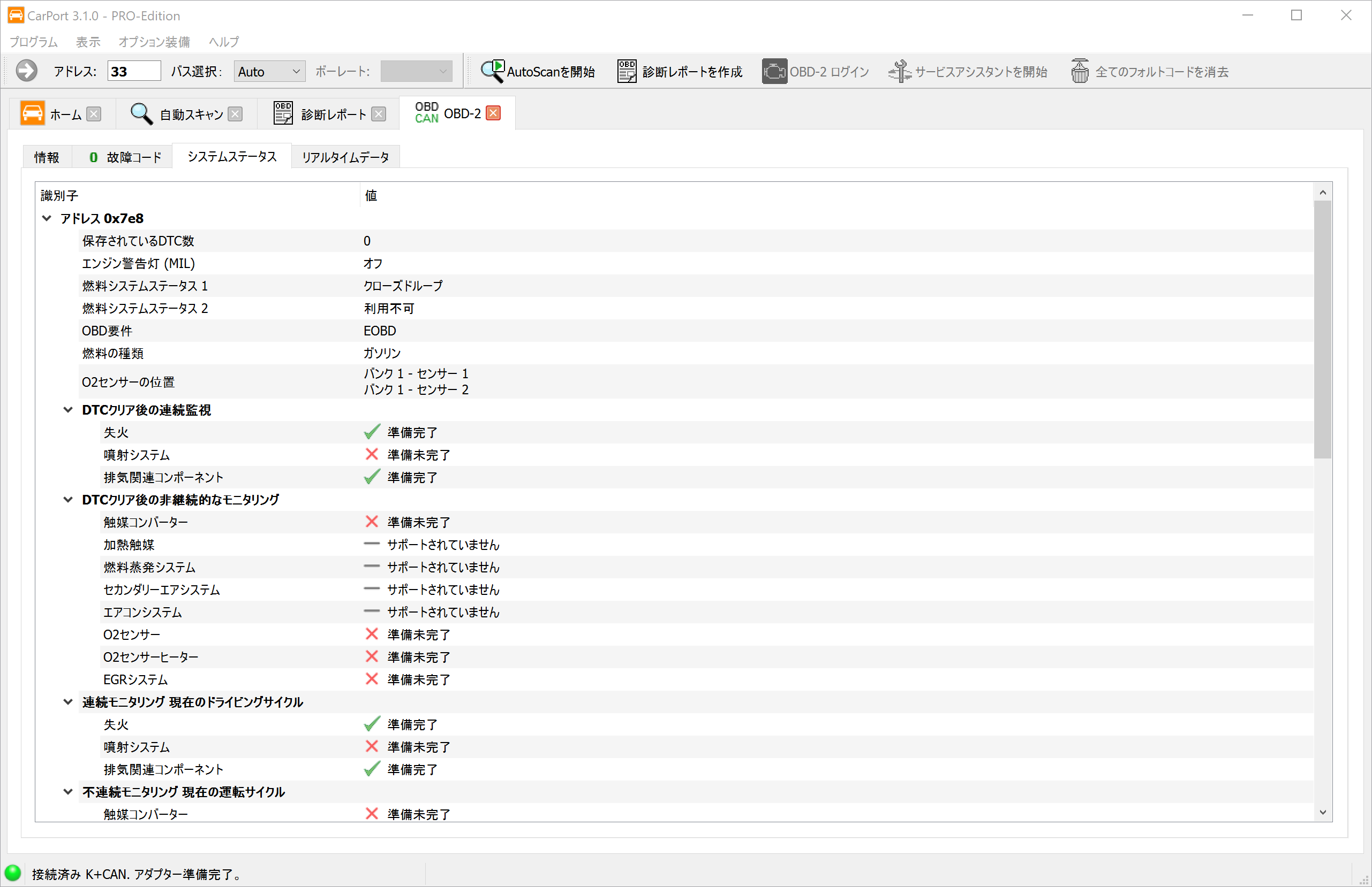
Task: Switch to the リアルタイムデータ tab
Action: click(x=345, y=157)
